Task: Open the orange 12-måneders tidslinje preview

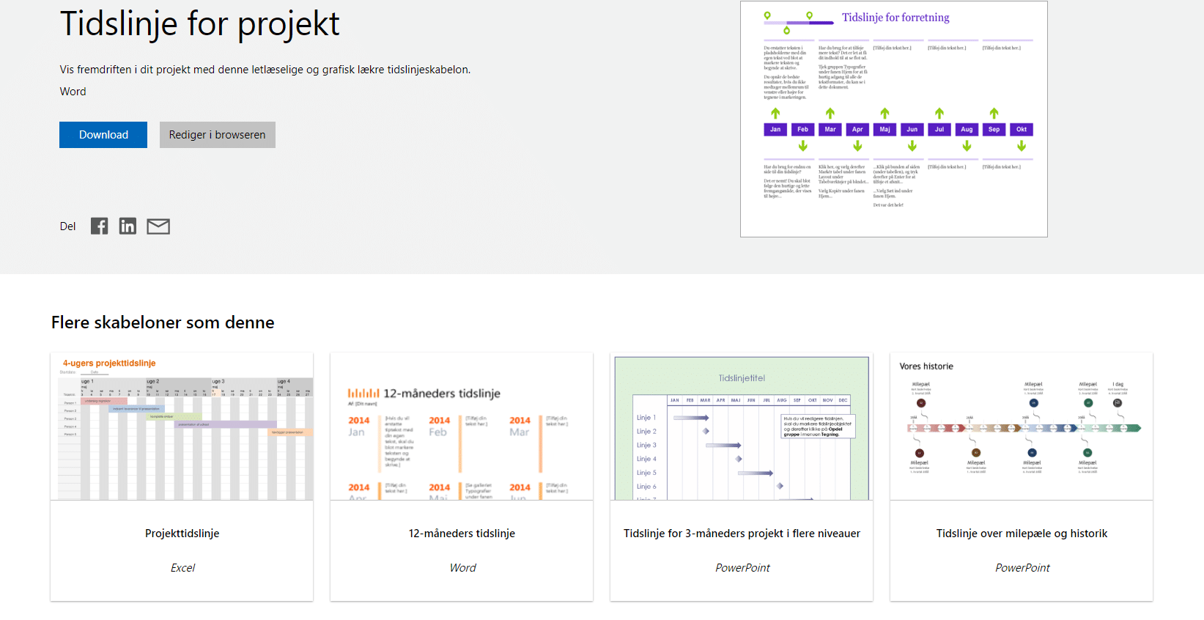Action: 462,427
